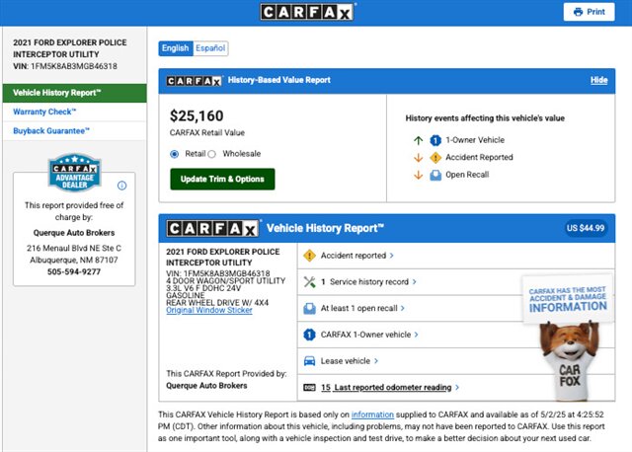632x452 pixels.
Task: Click the lease vehicle car icon
Action: tap(309, 361)
